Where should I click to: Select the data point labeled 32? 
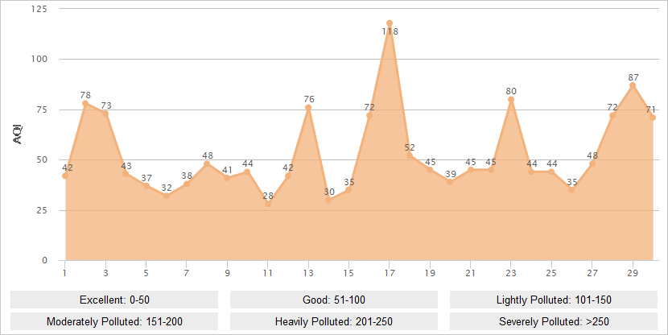tap(167, 196)
